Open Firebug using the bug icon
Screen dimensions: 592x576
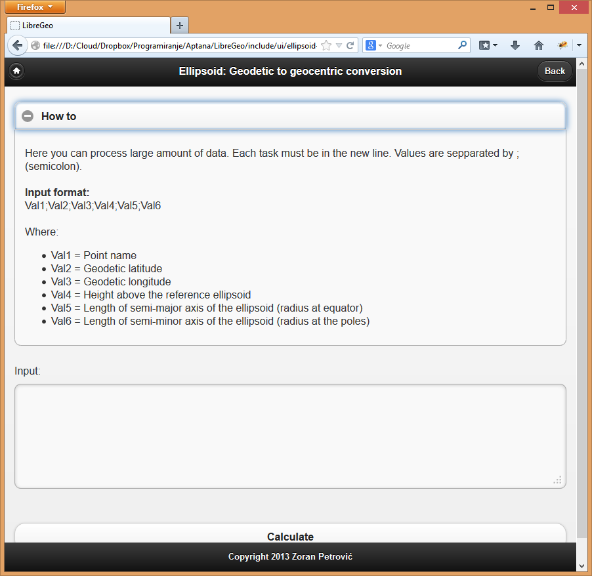point(562,45)
